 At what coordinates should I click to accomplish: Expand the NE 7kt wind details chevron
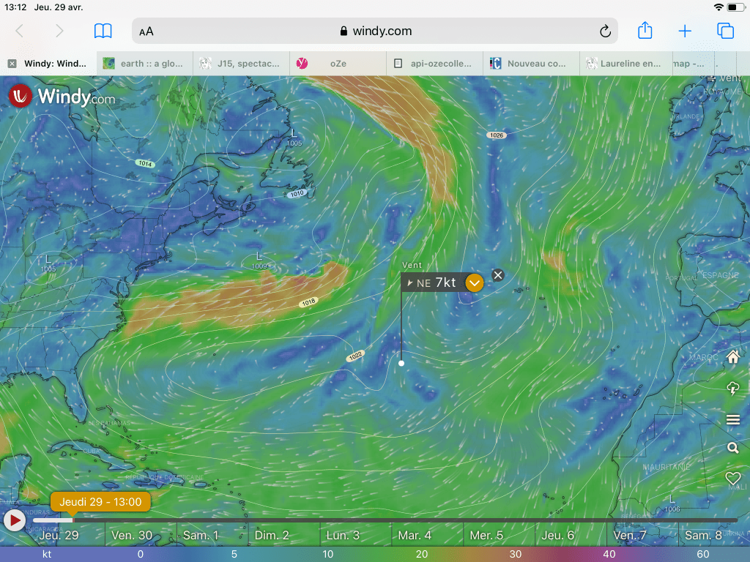[475, 282]
